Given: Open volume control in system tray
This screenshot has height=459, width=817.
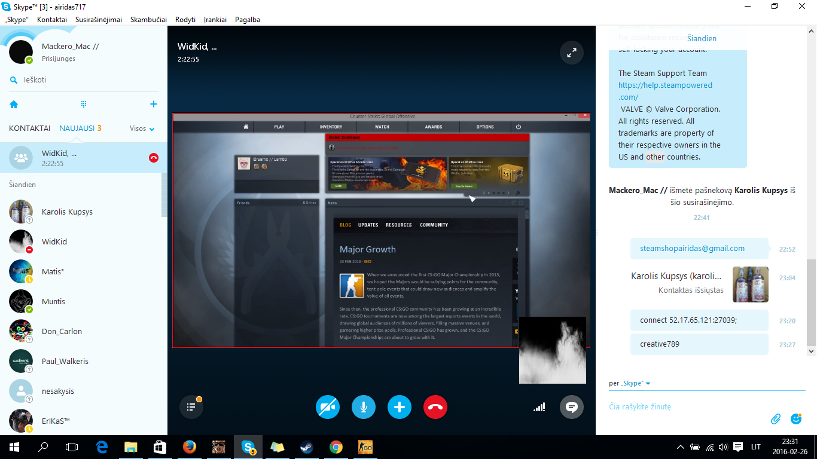Looking at the screenshot, I should tap(723, 447).
